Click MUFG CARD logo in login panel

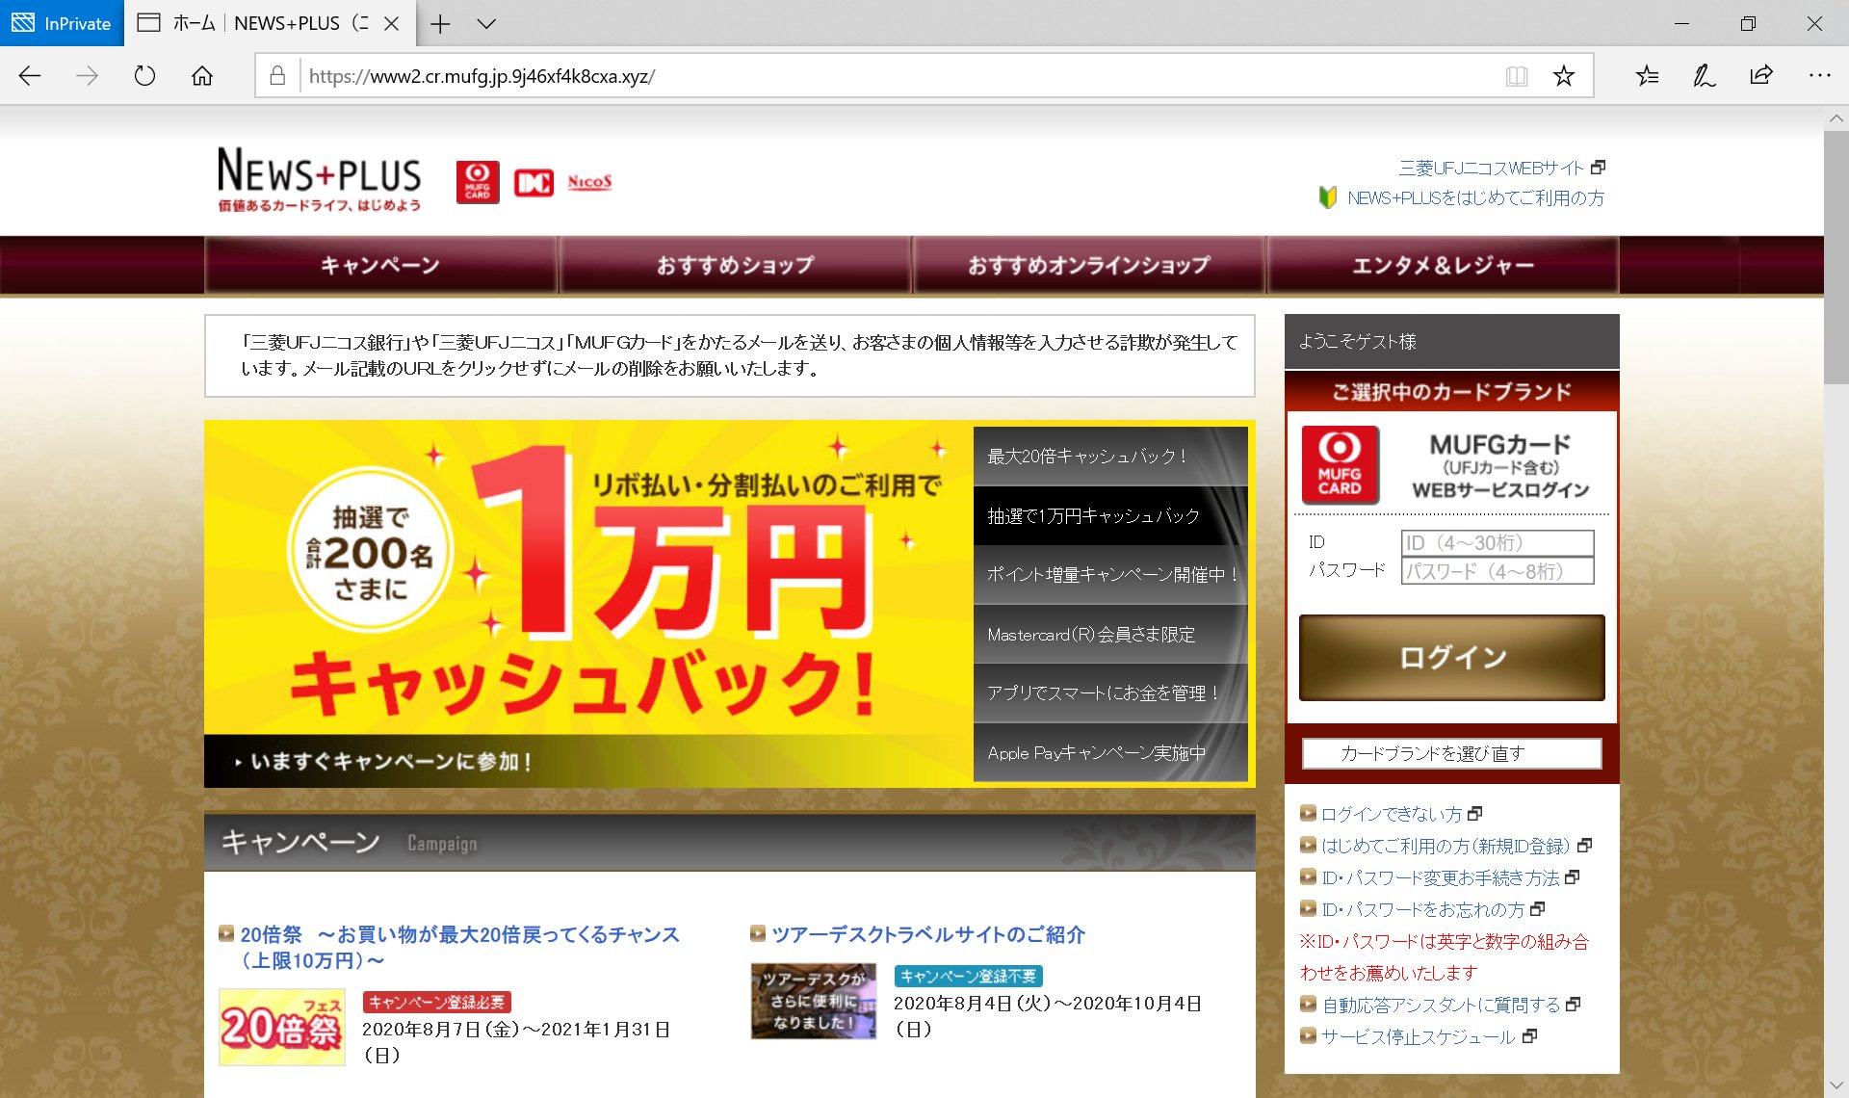pyautogui.click(x=1341, y=465)
